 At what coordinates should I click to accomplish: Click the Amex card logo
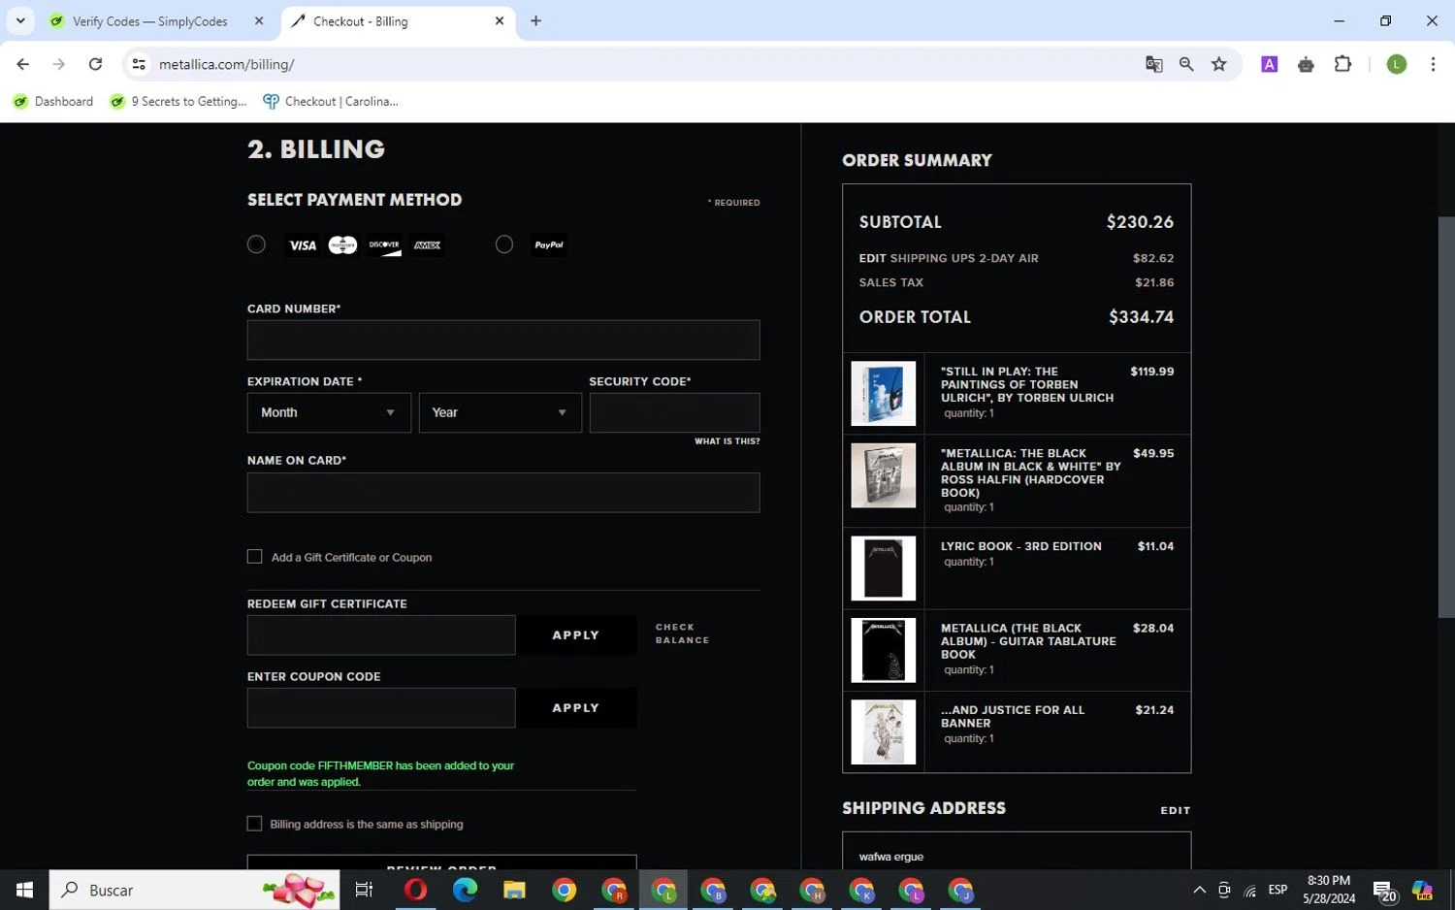click(x=427, y=245)
